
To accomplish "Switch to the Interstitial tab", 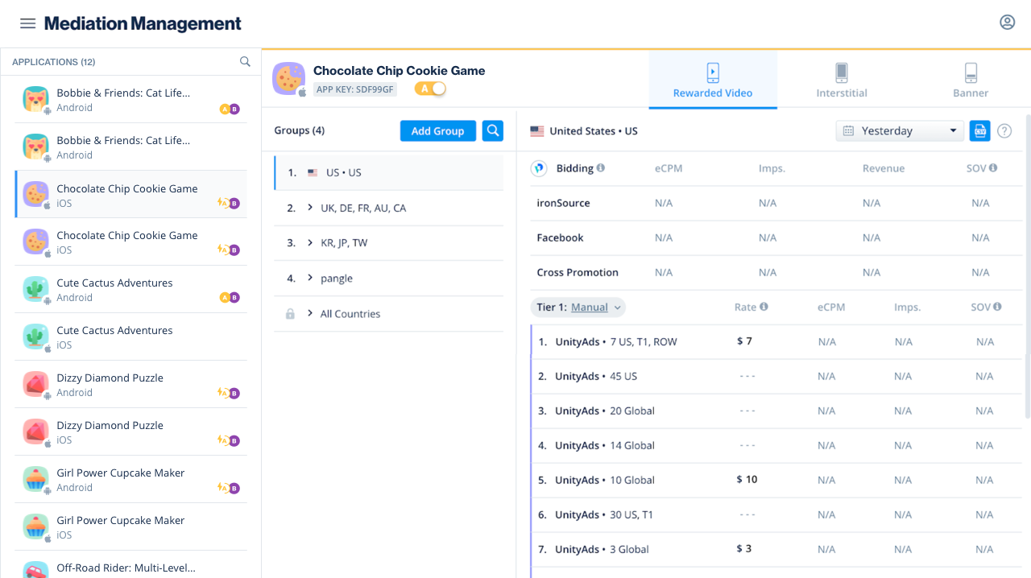I will [x=842, y=80].
